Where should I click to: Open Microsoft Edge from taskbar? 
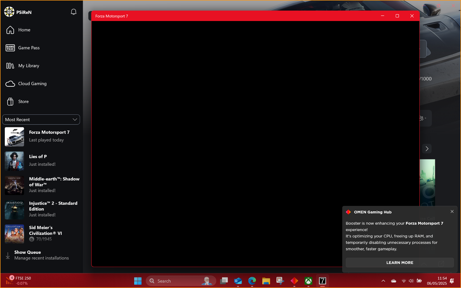(252, 281)
